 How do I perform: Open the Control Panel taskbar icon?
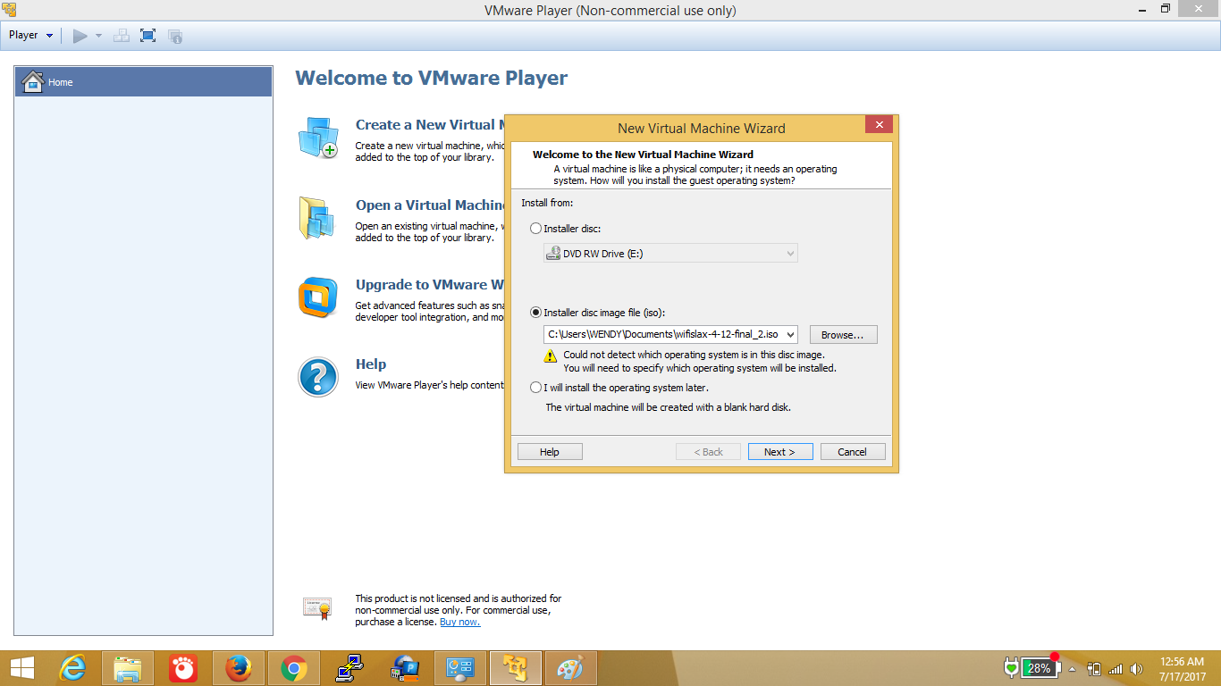click(460, 668)
